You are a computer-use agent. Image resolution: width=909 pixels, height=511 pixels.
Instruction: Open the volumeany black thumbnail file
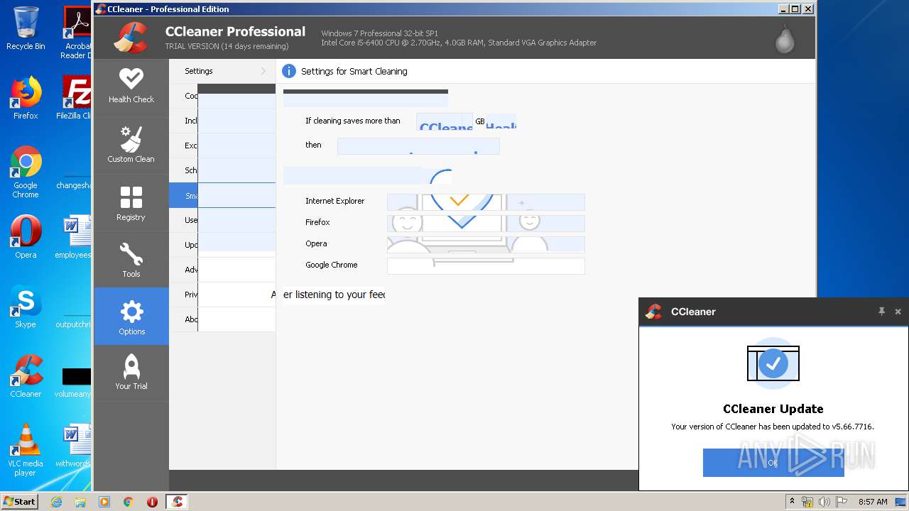point(74,382)
